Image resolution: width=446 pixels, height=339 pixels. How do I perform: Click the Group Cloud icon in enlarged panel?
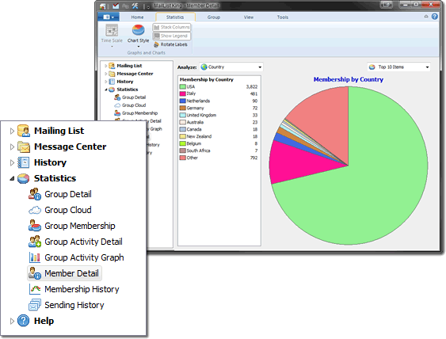(35, 210)
